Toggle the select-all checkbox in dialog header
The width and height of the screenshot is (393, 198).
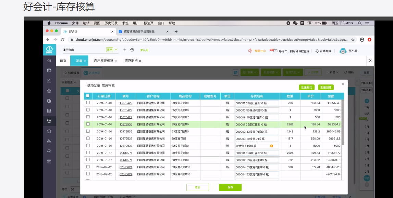pos(88,96)
